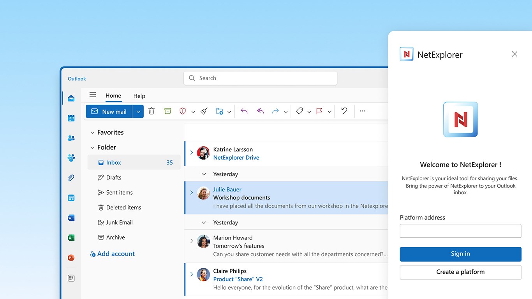Open Product "Share" V2 email
532x299 pixels.
tap(287, 279)
